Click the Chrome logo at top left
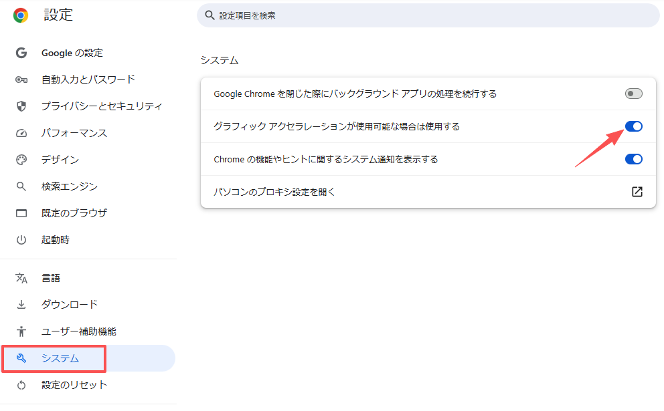Image resolution: width=664 pixels, height=411 pixels. (20, 14)
